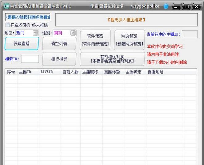Close the application window
Screen dimensions: 204x165
point(196,6)
